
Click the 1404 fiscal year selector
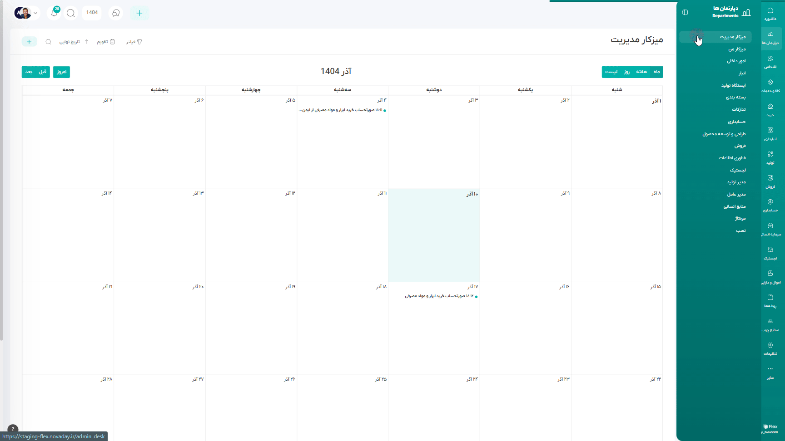point(92,13)
